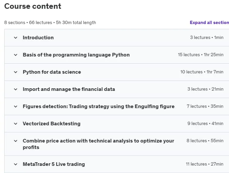Select the Vectorized Backtesting title
Screen dimensions: 229x173
[52, 124]
